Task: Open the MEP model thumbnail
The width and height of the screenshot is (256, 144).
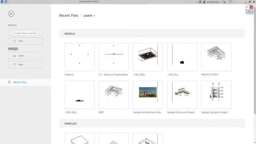Action: click(x=114, y=95)
